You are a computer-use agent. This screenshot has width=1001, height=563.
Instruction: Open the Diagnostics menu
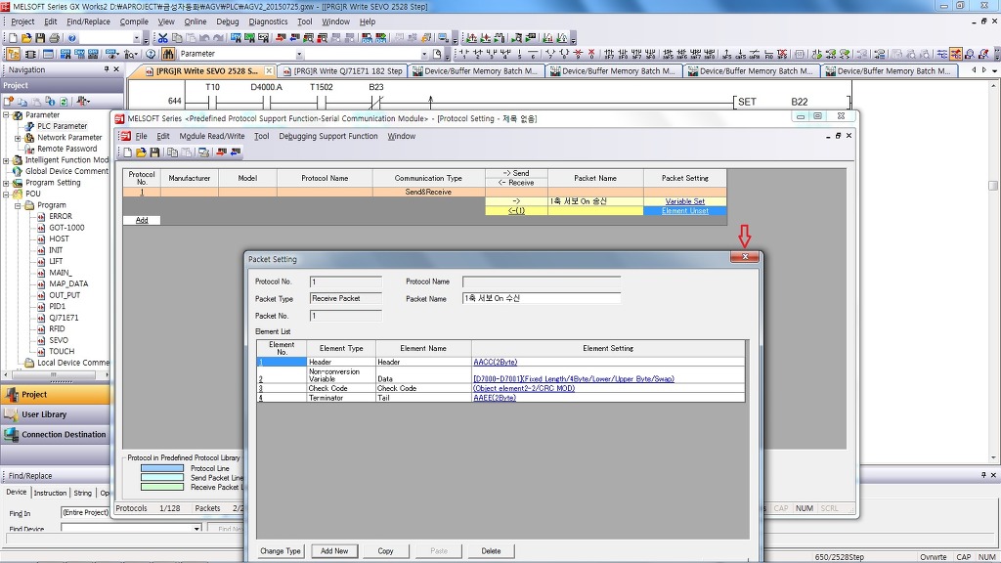pyautogui.click(x=268, y=22)
